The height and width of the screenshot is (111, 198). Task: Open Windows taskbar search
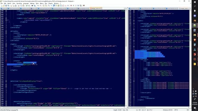click(195, 6)
